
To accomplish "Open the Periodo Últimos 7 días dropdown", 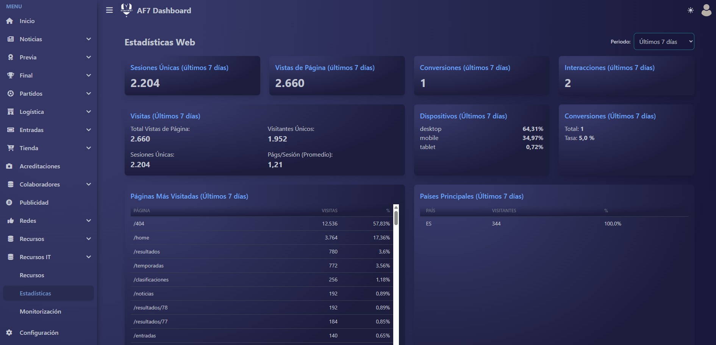I will [x=664, y=42].
